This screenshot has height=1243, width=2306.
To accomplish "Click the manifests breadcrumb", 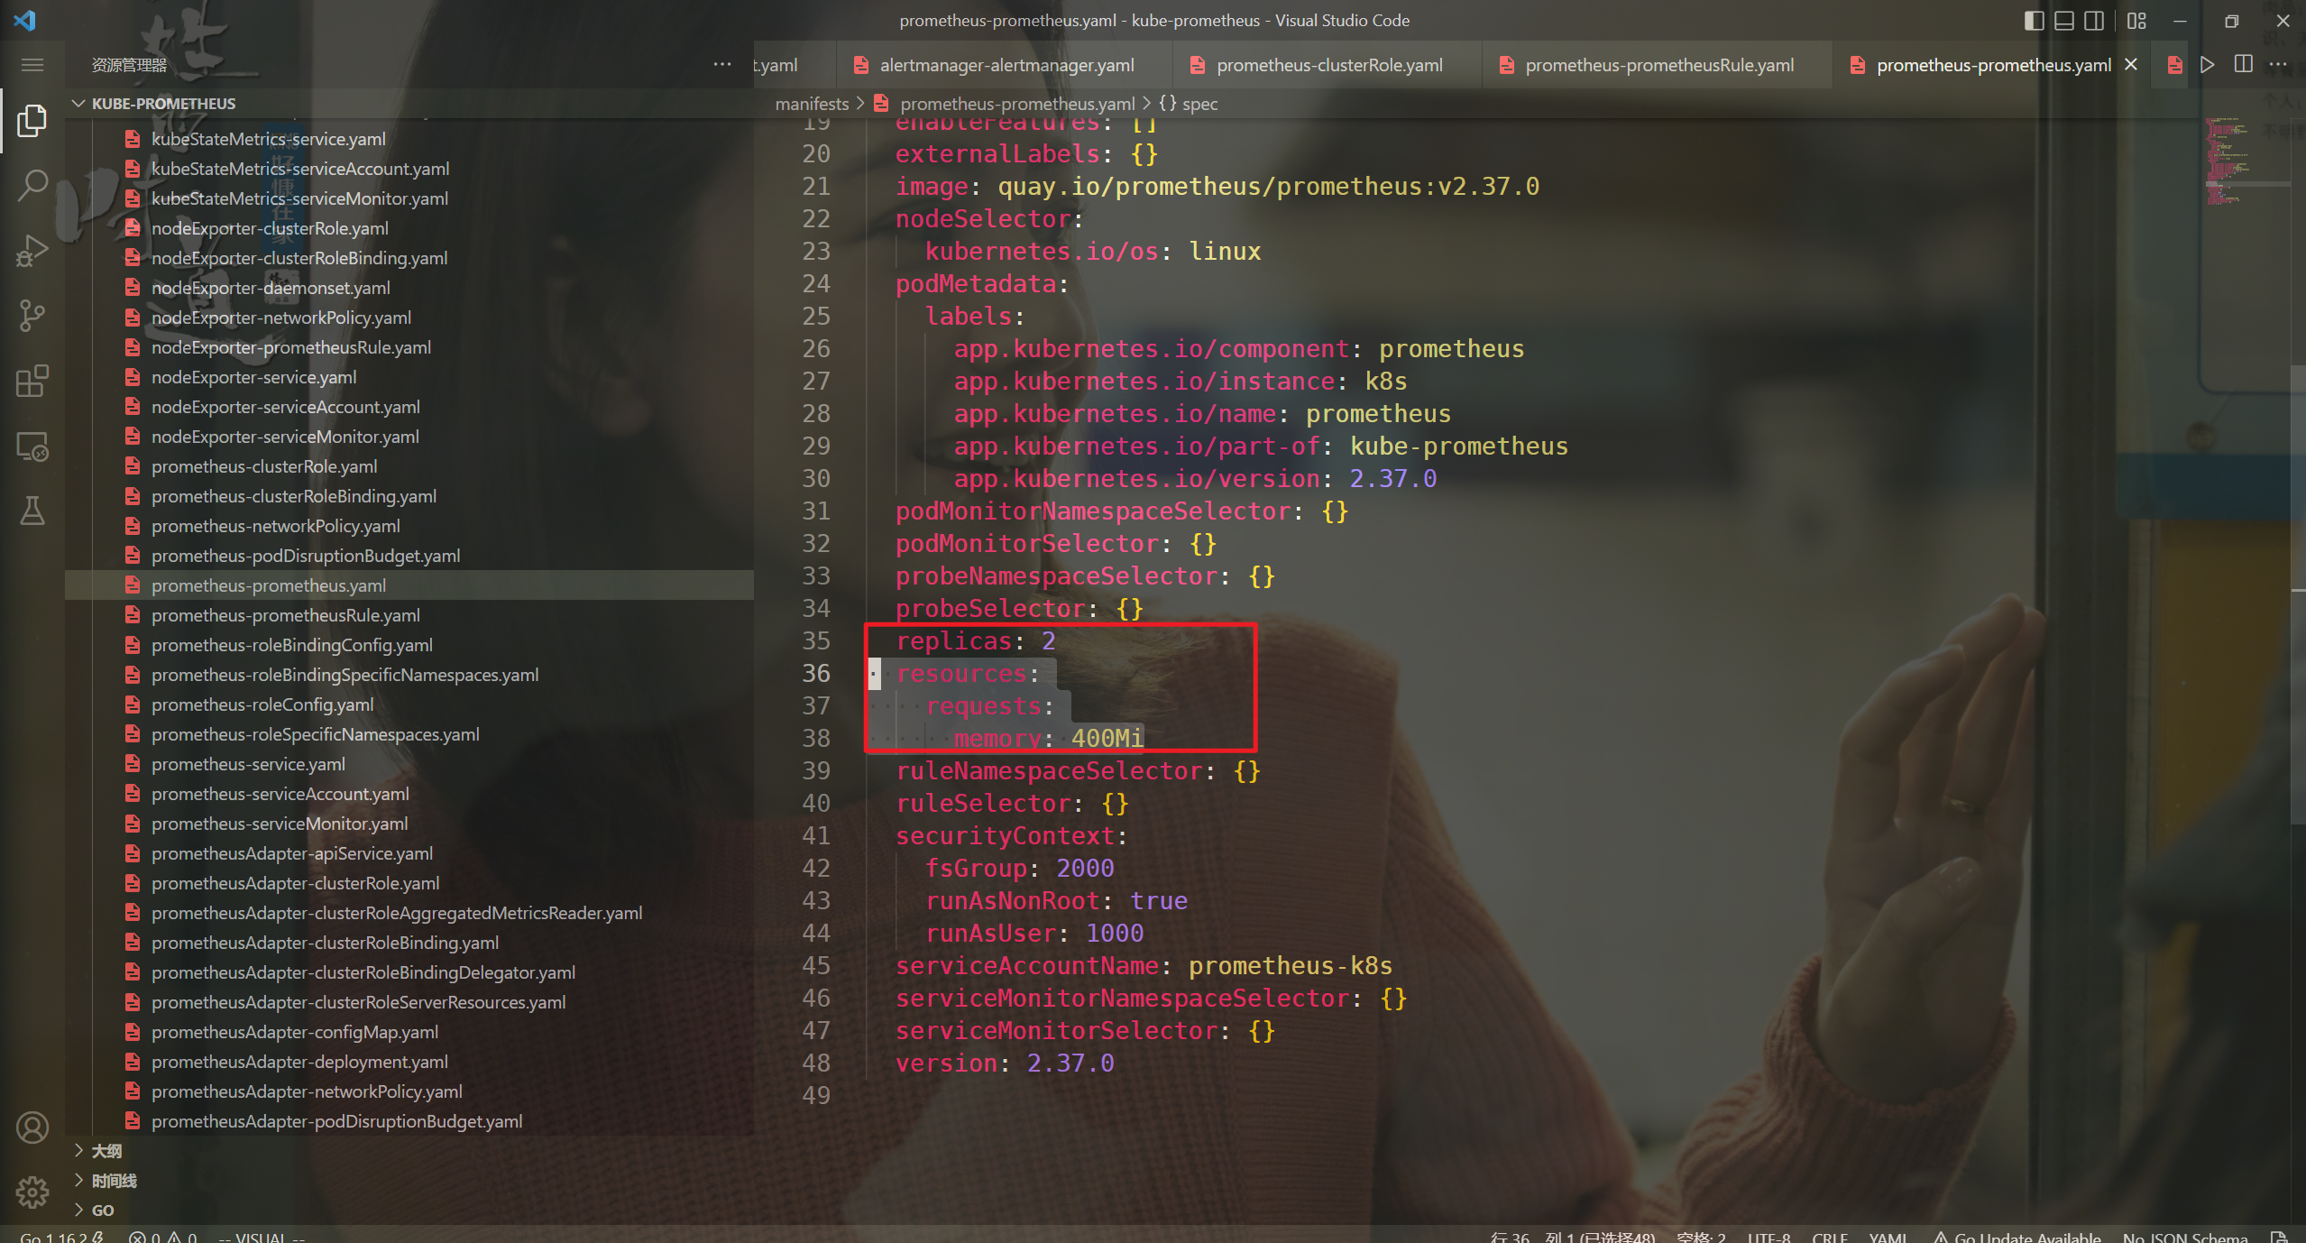I will tap(812, 104).
